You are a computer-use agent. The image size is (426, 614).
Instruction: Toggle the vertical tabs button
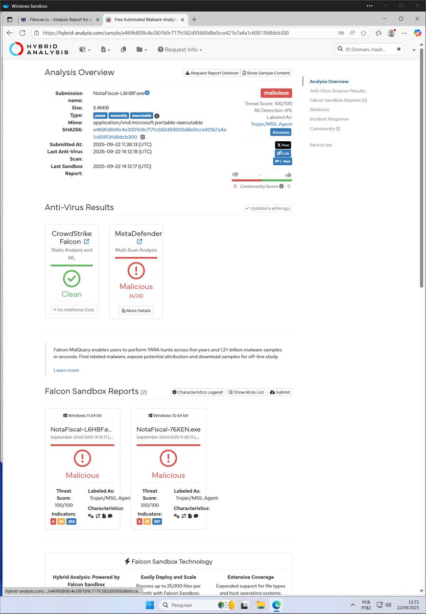coord(9,19)
